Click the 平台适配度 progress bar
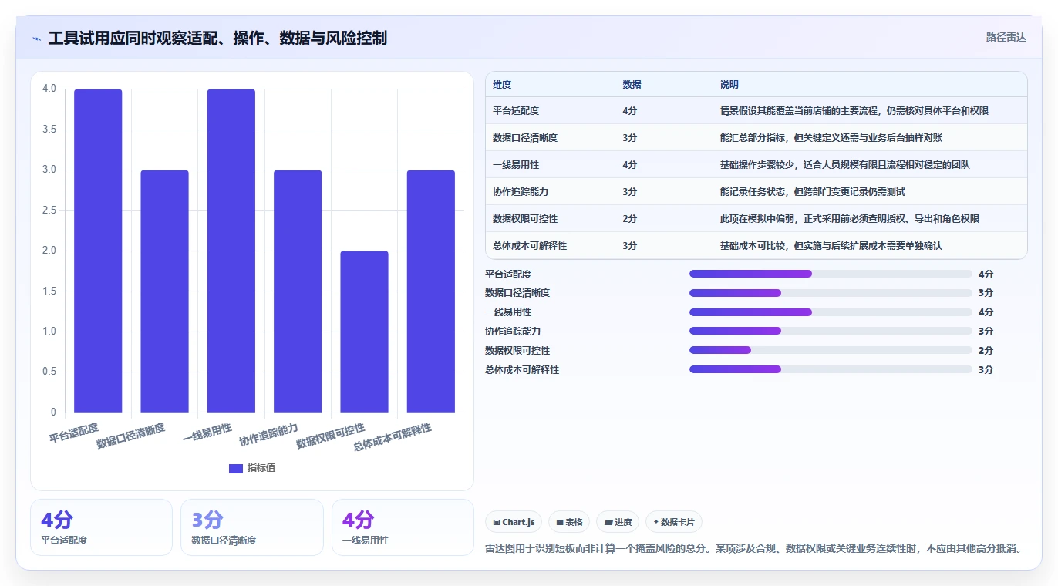1058x586 pixels. coord(831,274)
